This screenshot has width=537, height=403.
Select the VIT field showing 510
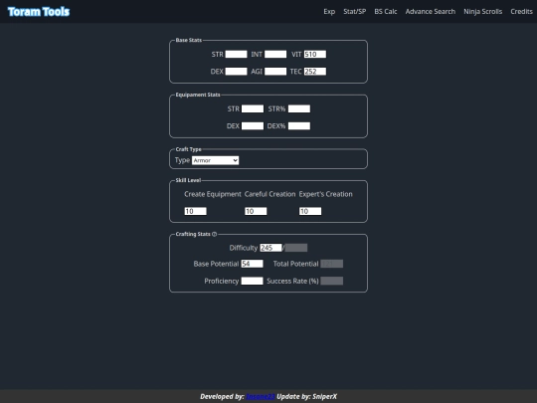click(x=315, y=54)
